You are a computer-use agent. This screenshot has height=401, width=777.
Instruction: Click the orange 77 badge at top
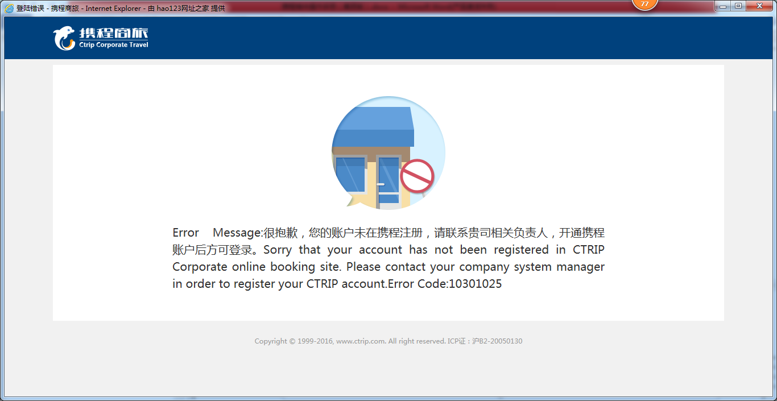point(644,5)
